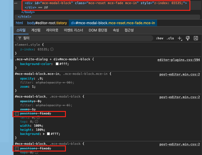Click the struck-through opacity: 0 declaration
Screen dimensions: 202x155
click(x=31, y=101)
